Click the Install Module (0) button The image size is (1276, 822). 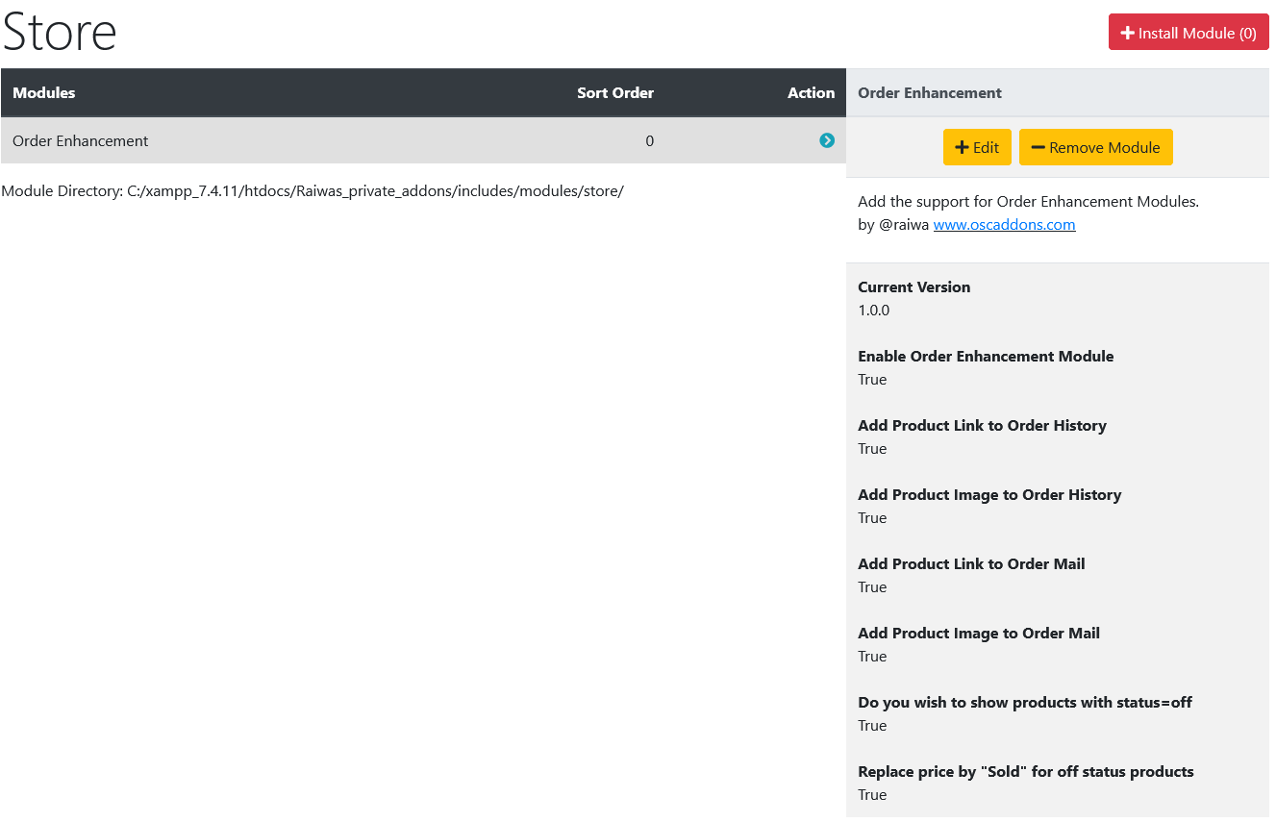pos(1188,32)
